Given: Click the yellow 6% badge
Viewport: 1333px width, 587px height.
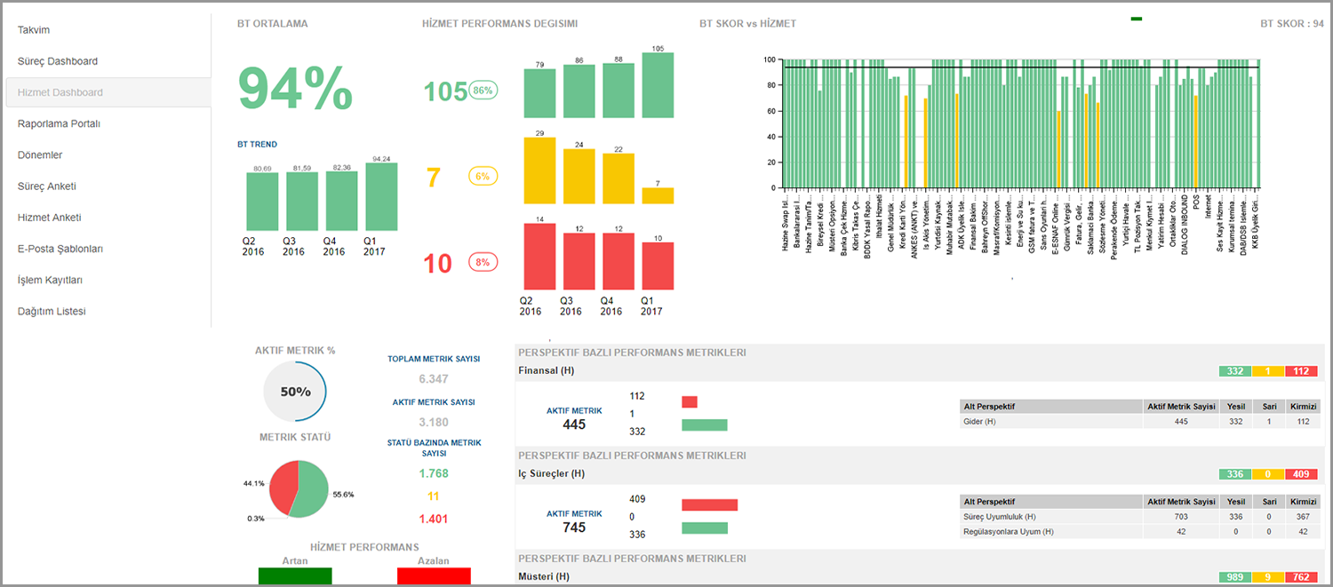Looking at the screenshot, I should 483,177.
